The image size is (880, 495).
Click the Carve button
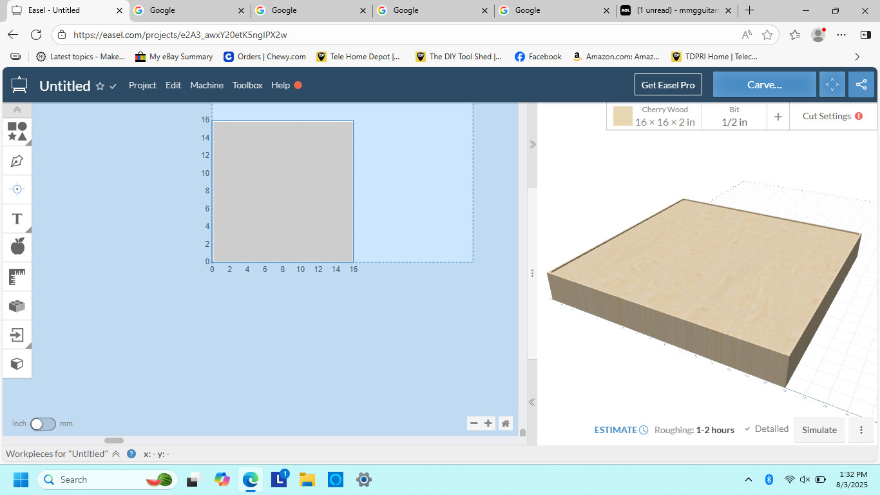click(x=764, y=85)
